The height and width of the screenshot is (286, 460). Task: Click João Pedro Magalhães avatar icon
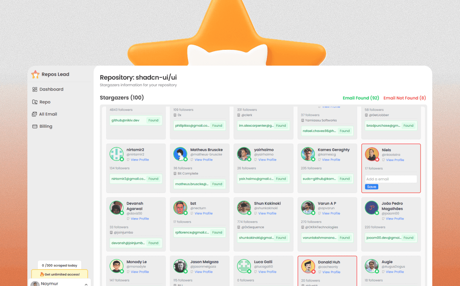(372, 207)
